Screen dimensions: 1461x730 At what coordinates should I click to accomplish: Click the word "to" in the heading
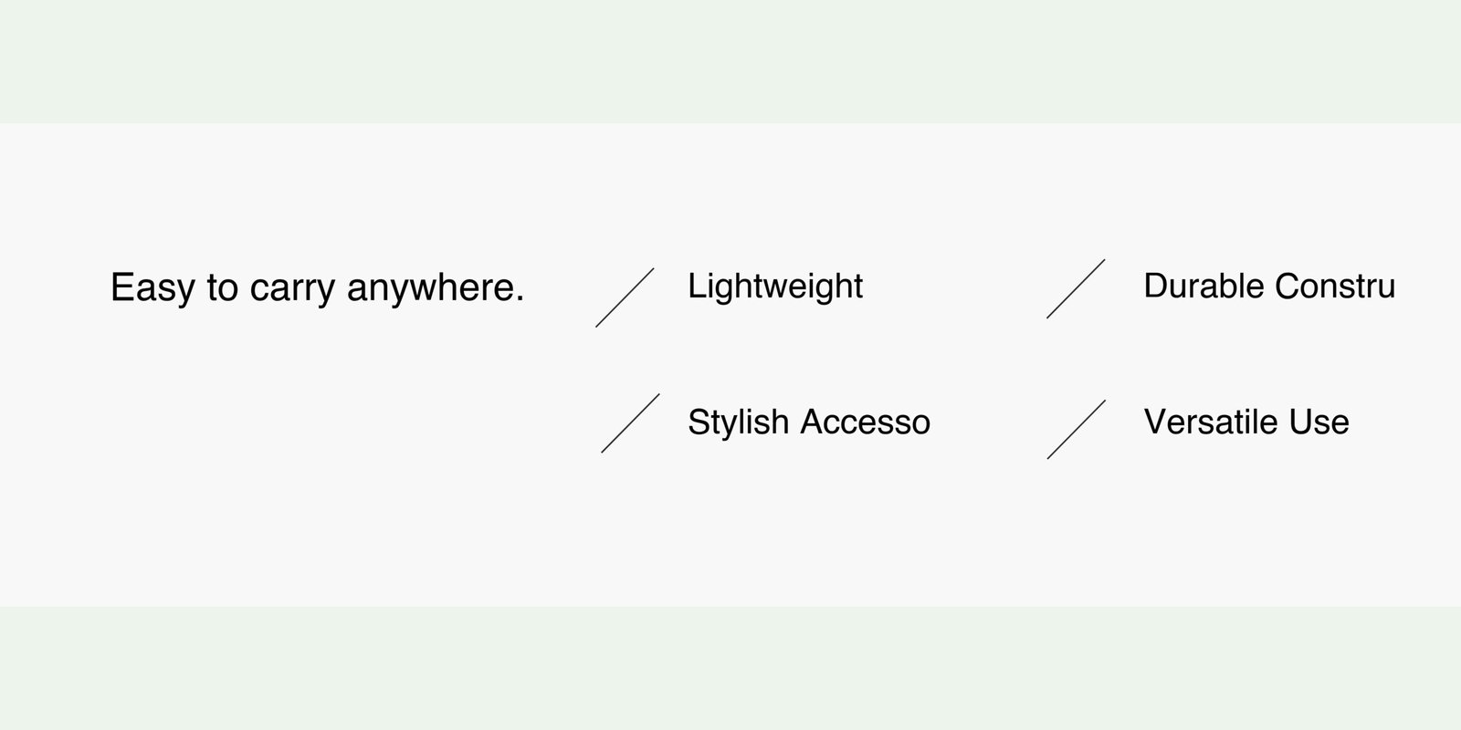tap(222, 288)
